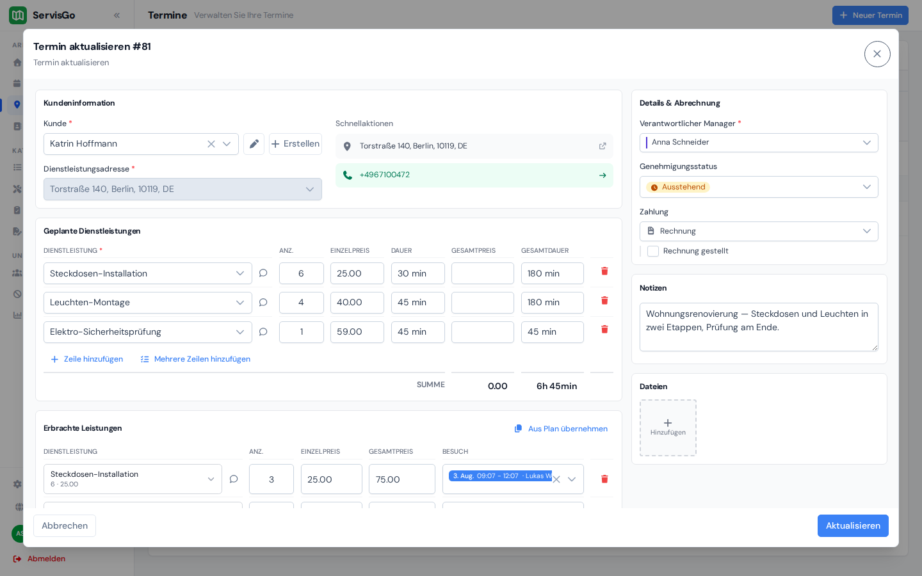The width and height of the screenshot is (922, 576).
Task: Expand the Besuch visit dropdown
Action: click(x=572, y=479)
